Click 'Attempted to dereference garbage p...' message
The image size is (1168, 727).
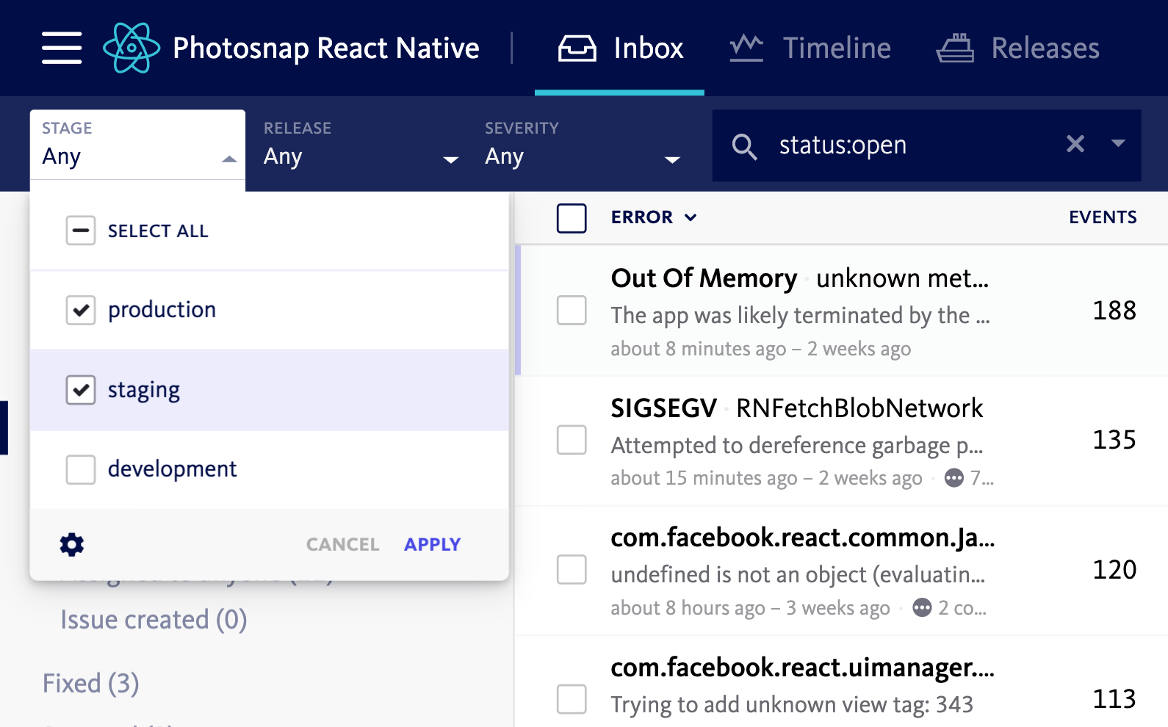pos(797,446)
